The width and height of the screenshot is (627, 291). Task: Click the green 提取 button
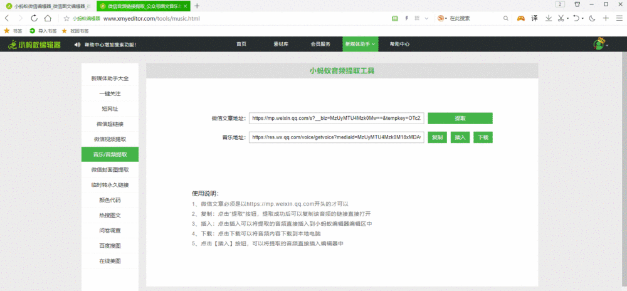[460, 119]
